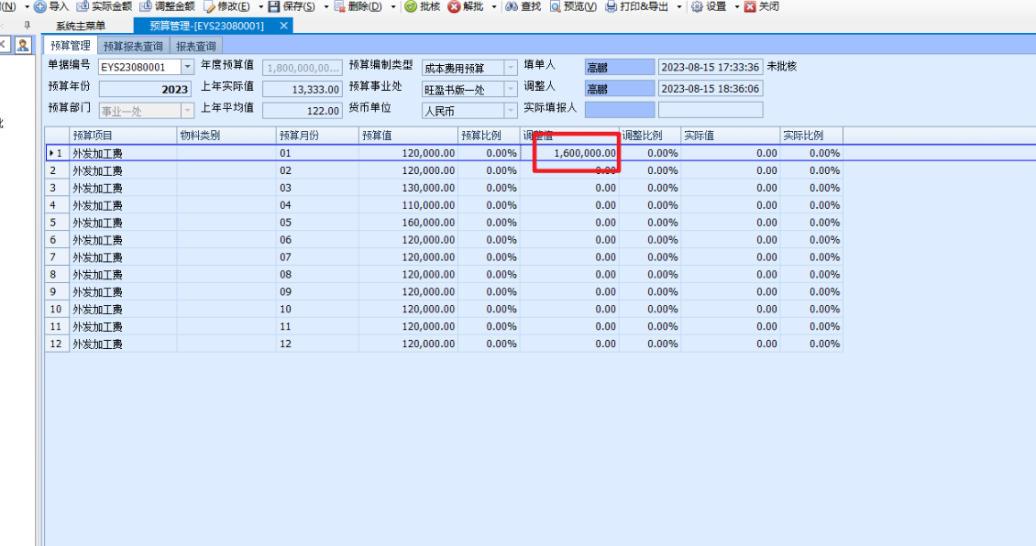
Task: Select row 4 budget value 110,000.00
Action: click(408, 205)
